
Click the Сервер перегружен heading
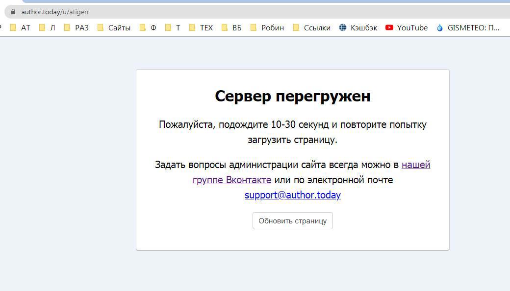[293, 96]
